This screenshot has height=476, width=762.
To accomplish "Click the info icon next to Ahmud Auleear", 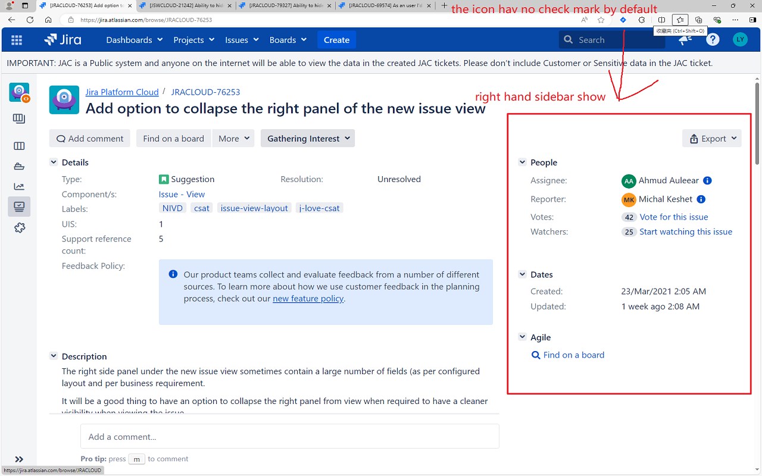I will (x=707, y=181).
